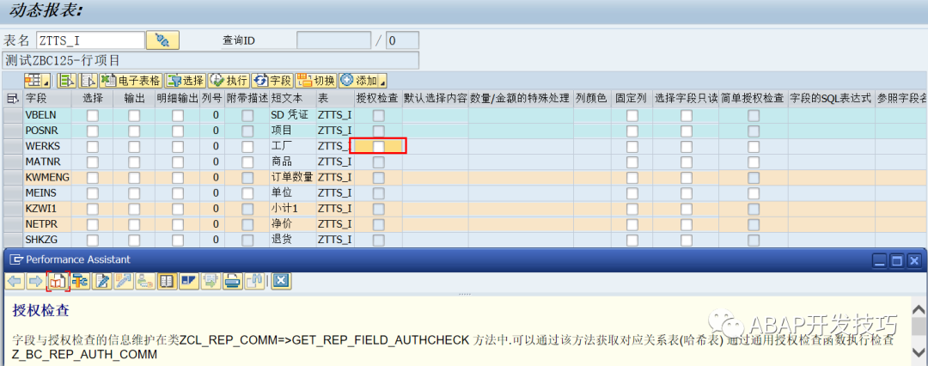This screenshot has height=366, width=928.
Task: Click the 净价 short text cell
Action: (x=292, y=224)
